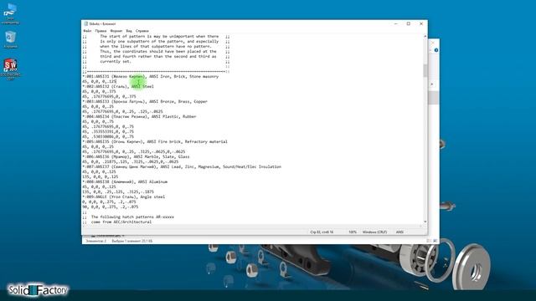Click the Notepad icon in the title bar

[x=85, y=23]
